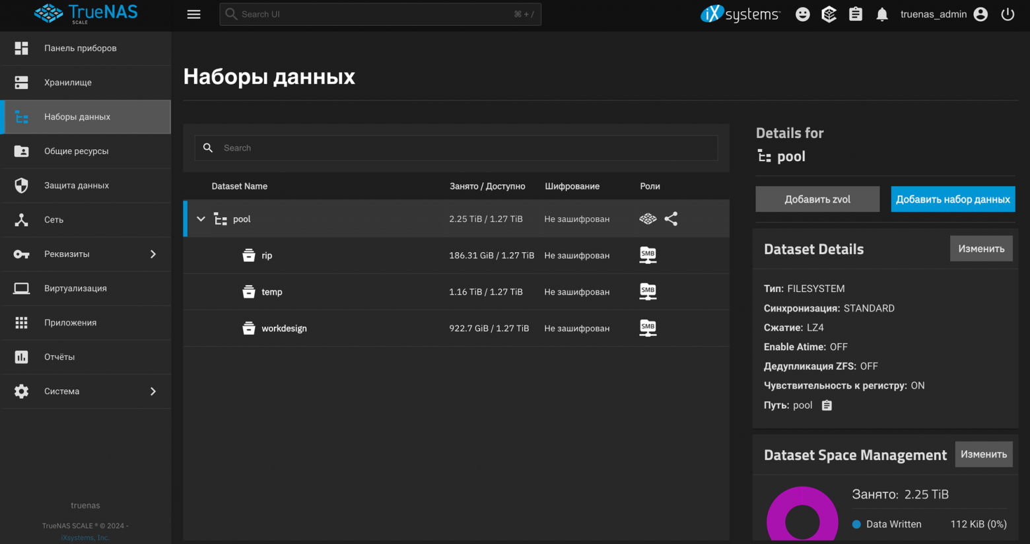Open Защита данных page

[86, 186]
